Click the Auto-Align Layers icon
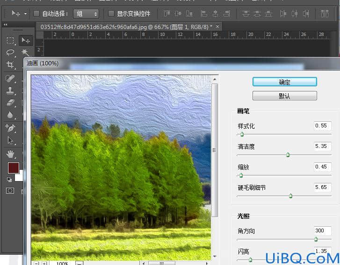Viewport: 340px width, 265px height. point(325,14)
